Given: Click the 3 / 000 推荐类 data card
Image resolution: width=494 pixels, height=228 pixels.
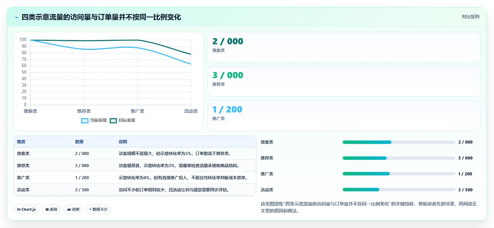Looking at the screenshot, I should point(344,81).
